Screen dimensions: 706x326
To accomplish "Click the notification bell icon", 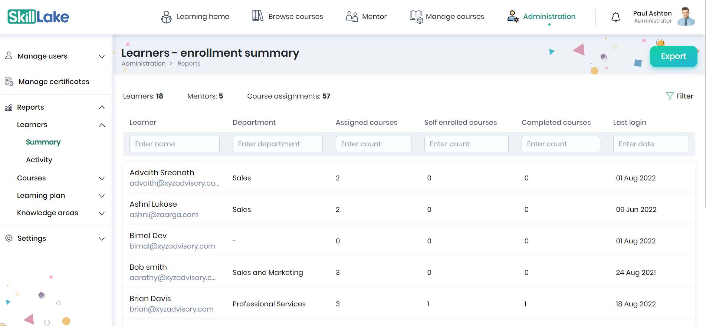I will click(x=615, y=17).
